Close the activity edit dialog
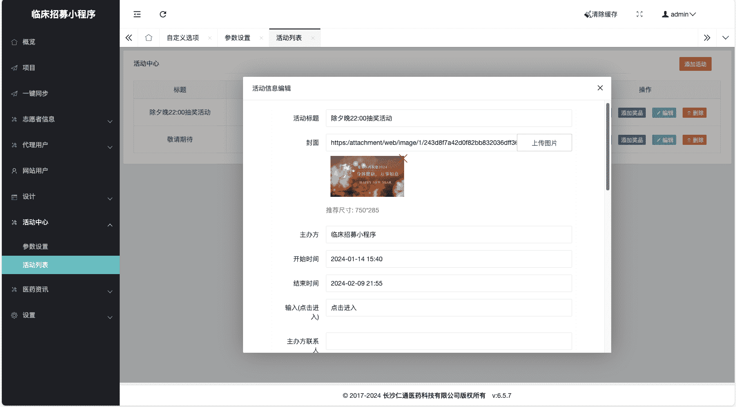 [x=600, y=88]
